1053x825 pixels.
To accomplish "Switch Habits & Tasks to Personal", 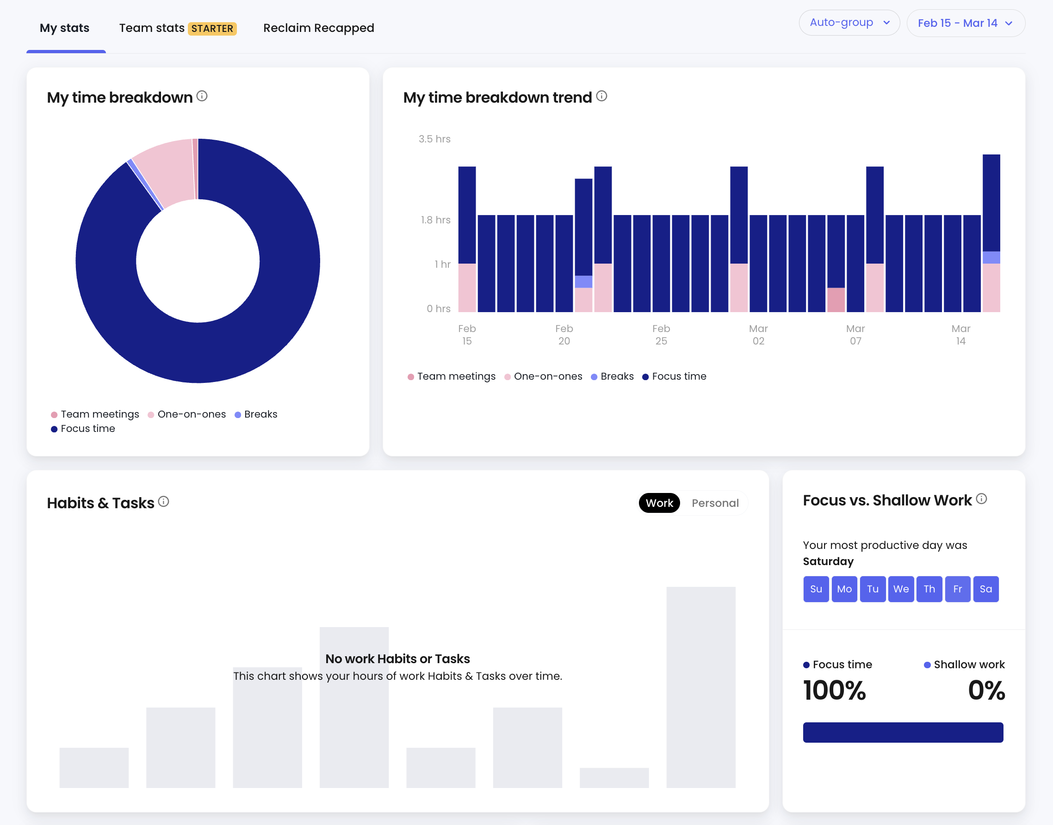I will click(x=715, y=503).
